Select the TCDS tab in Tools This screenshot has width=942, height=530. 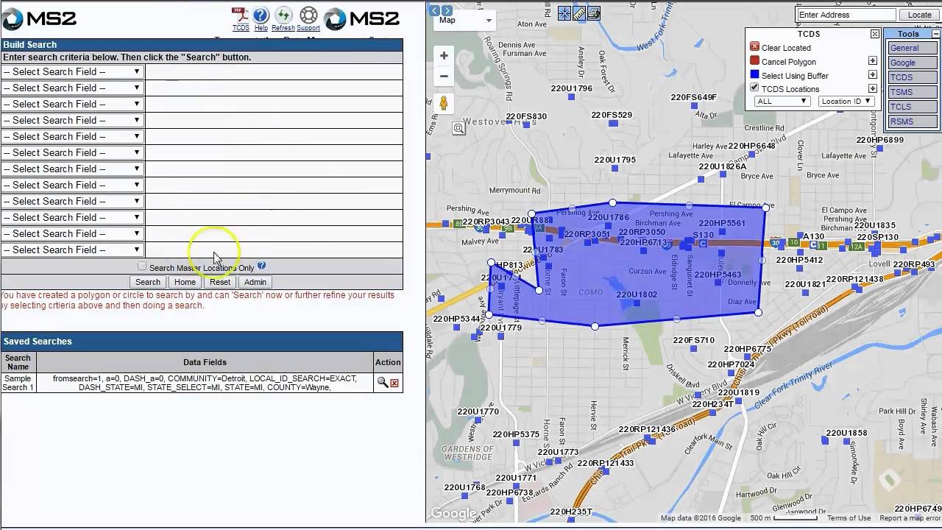pyautogui.click(x=912, y=77)
